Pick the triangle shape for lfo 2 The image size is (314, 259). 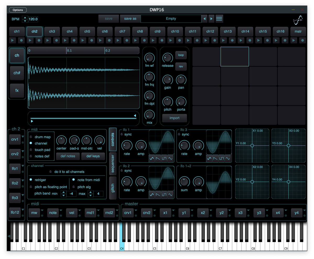click(x=171, y=195)
